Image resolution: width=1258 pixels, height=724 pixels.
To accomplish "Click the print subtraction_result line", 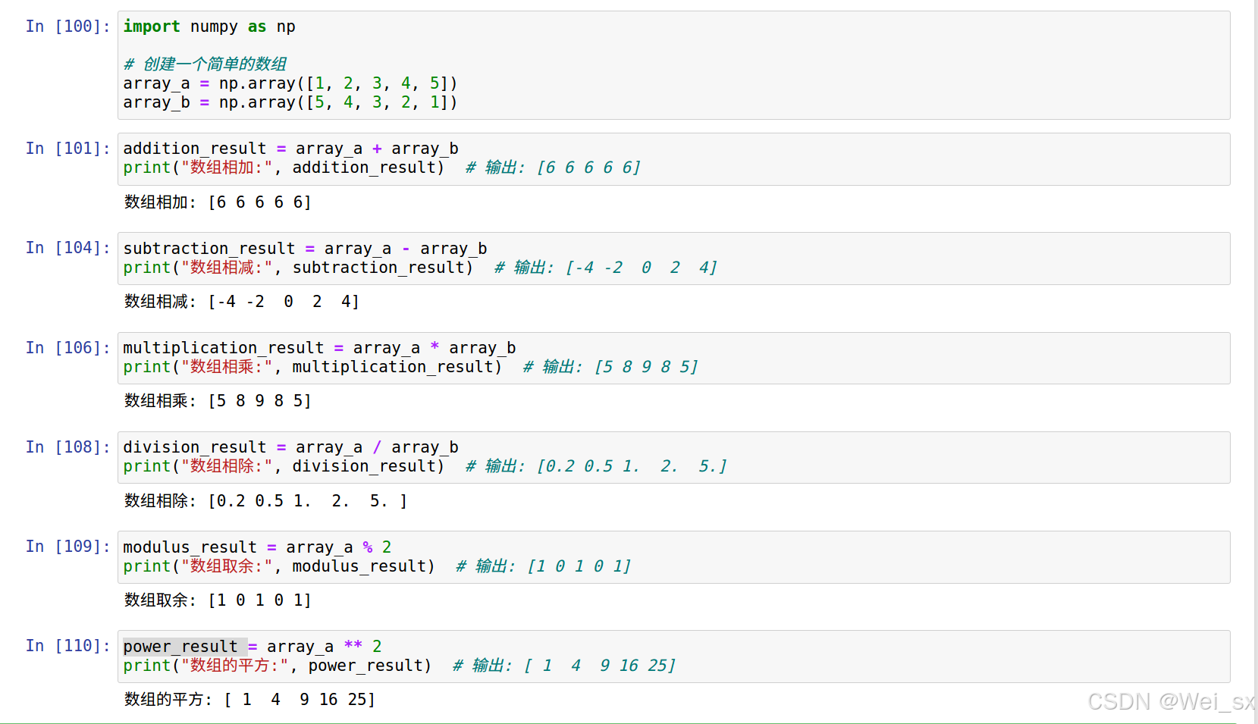I will (420, 268).
